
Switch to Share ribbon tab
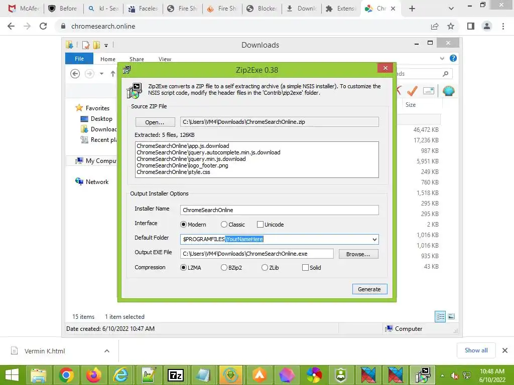[137, 59]
